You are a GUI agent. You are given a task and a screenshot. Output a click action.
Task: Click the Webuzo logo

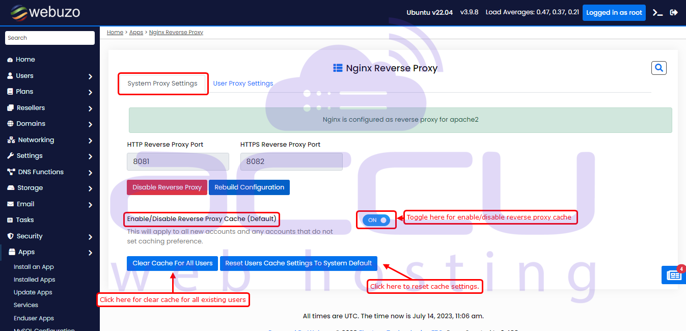click(45, 12)
